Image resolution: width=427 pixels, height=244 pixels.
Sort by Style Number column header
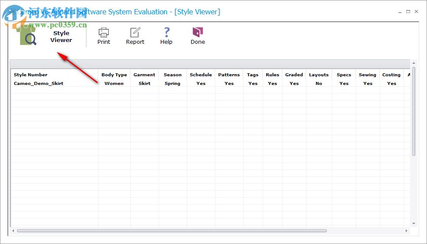30,75
